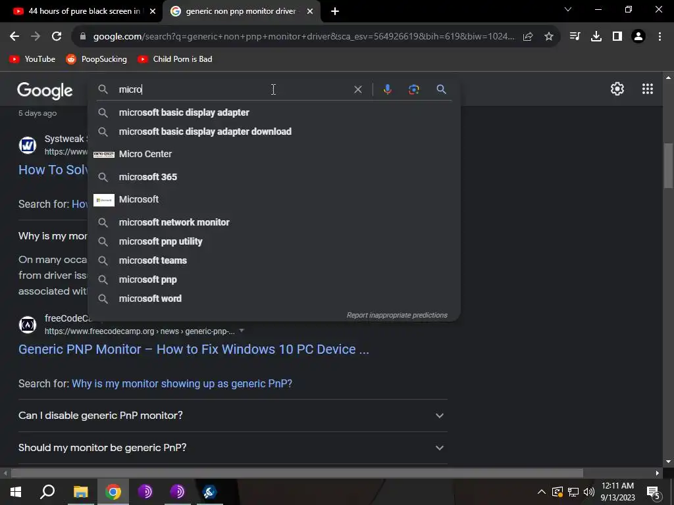
Task: Submit search with the blue magnifier icon
Action: coord(441,89)
